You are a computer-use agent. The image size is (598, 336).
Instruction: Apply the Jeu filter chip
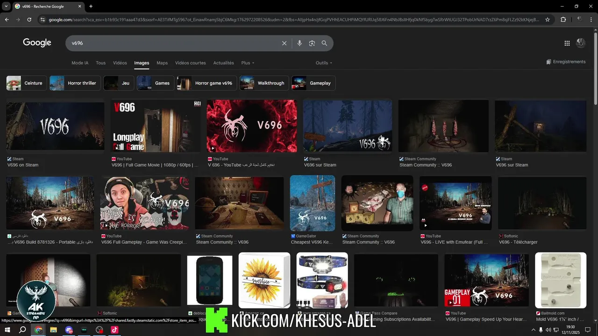[119, 83]
